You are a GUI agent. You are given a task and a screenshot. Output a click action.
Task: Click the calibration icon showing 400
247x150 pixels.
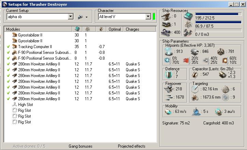point(166,32)
